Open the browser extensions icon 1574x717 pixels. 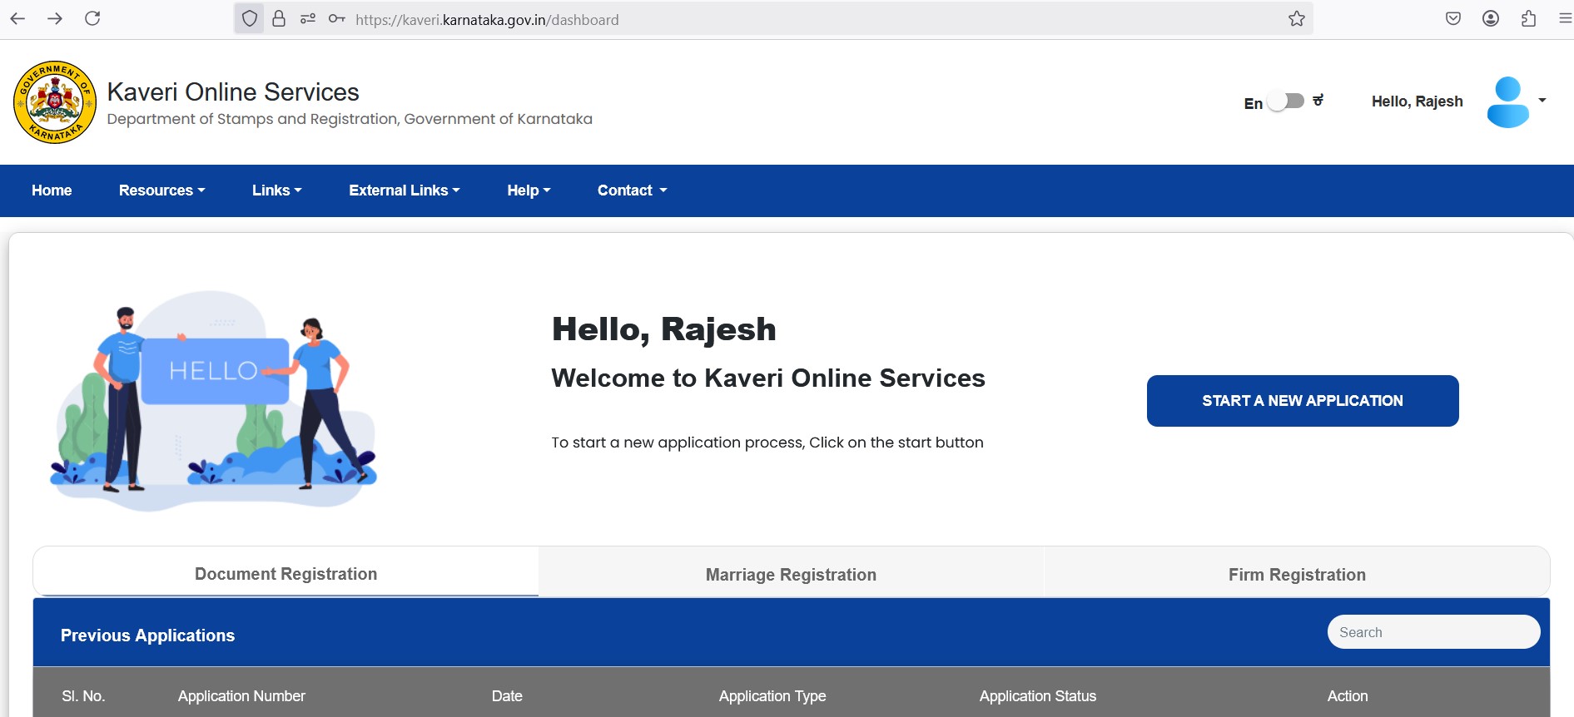pos(1528,18)
